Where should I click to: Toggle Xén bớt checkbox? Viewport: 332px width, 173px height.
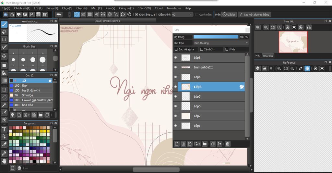coord(202,49)
